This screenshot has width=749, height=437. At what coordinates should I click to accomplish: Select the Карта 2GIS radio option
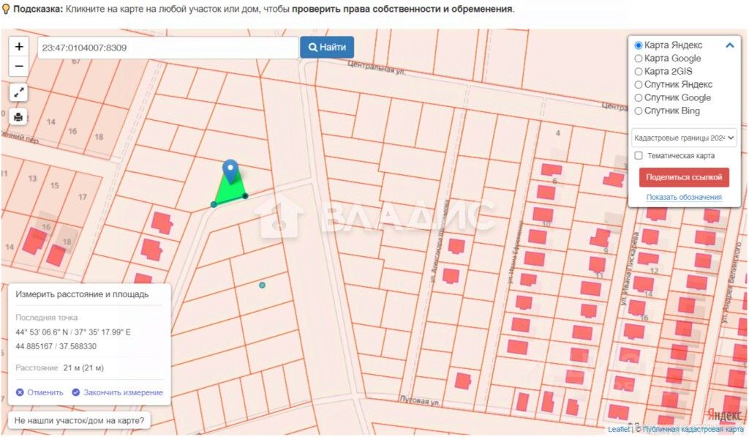click(x=638, y=71)
